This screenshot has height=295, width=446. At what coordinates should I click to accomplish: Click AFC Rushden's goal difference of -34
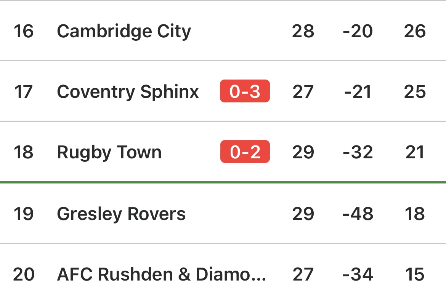(x=358, y=274)
